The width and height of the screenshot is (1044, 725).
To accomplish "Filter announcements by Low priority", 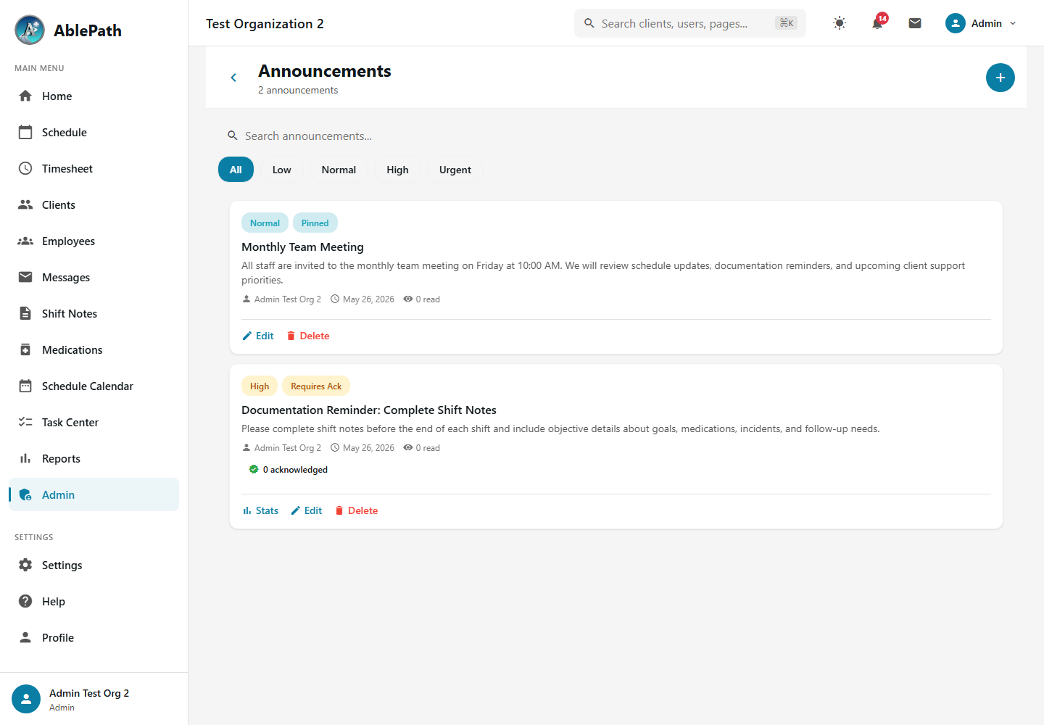I will tap(282, 170).
